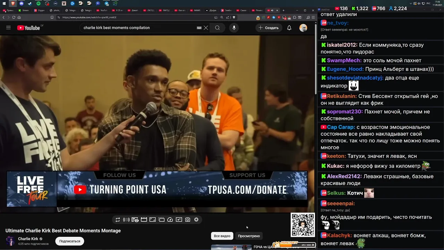This screenshot has height=250, width=444.
Task: Select the Просмотрено filter chip
Action: (x=249, y=236)
